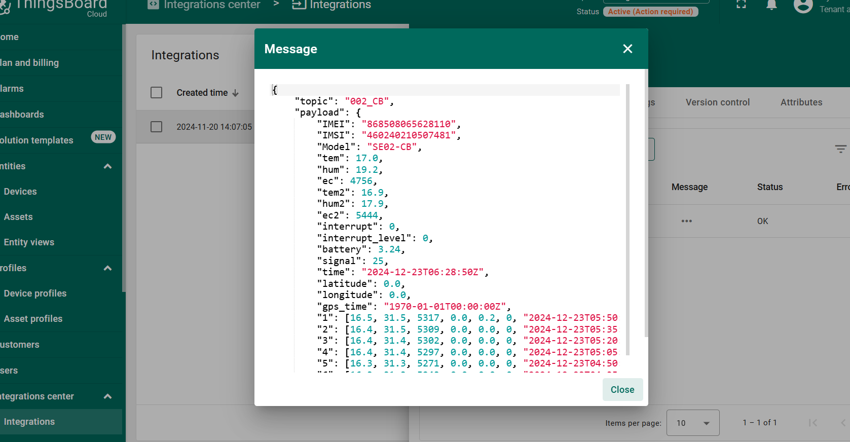
Task: Click the IMSI value 460240210507481
Action: pyautogui.click(x=409, y=135)
